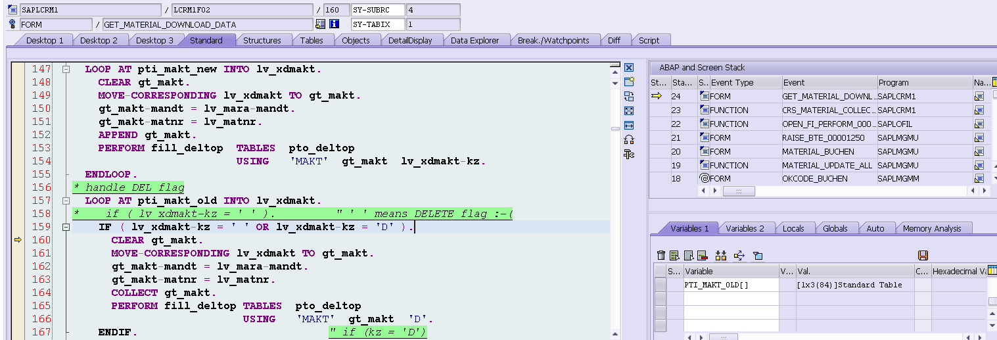Switch to the Desktop 1 tab
Image resolution: width=997 pixels, height=340 pixels.
pyautogui.click(x=45, y=40)
